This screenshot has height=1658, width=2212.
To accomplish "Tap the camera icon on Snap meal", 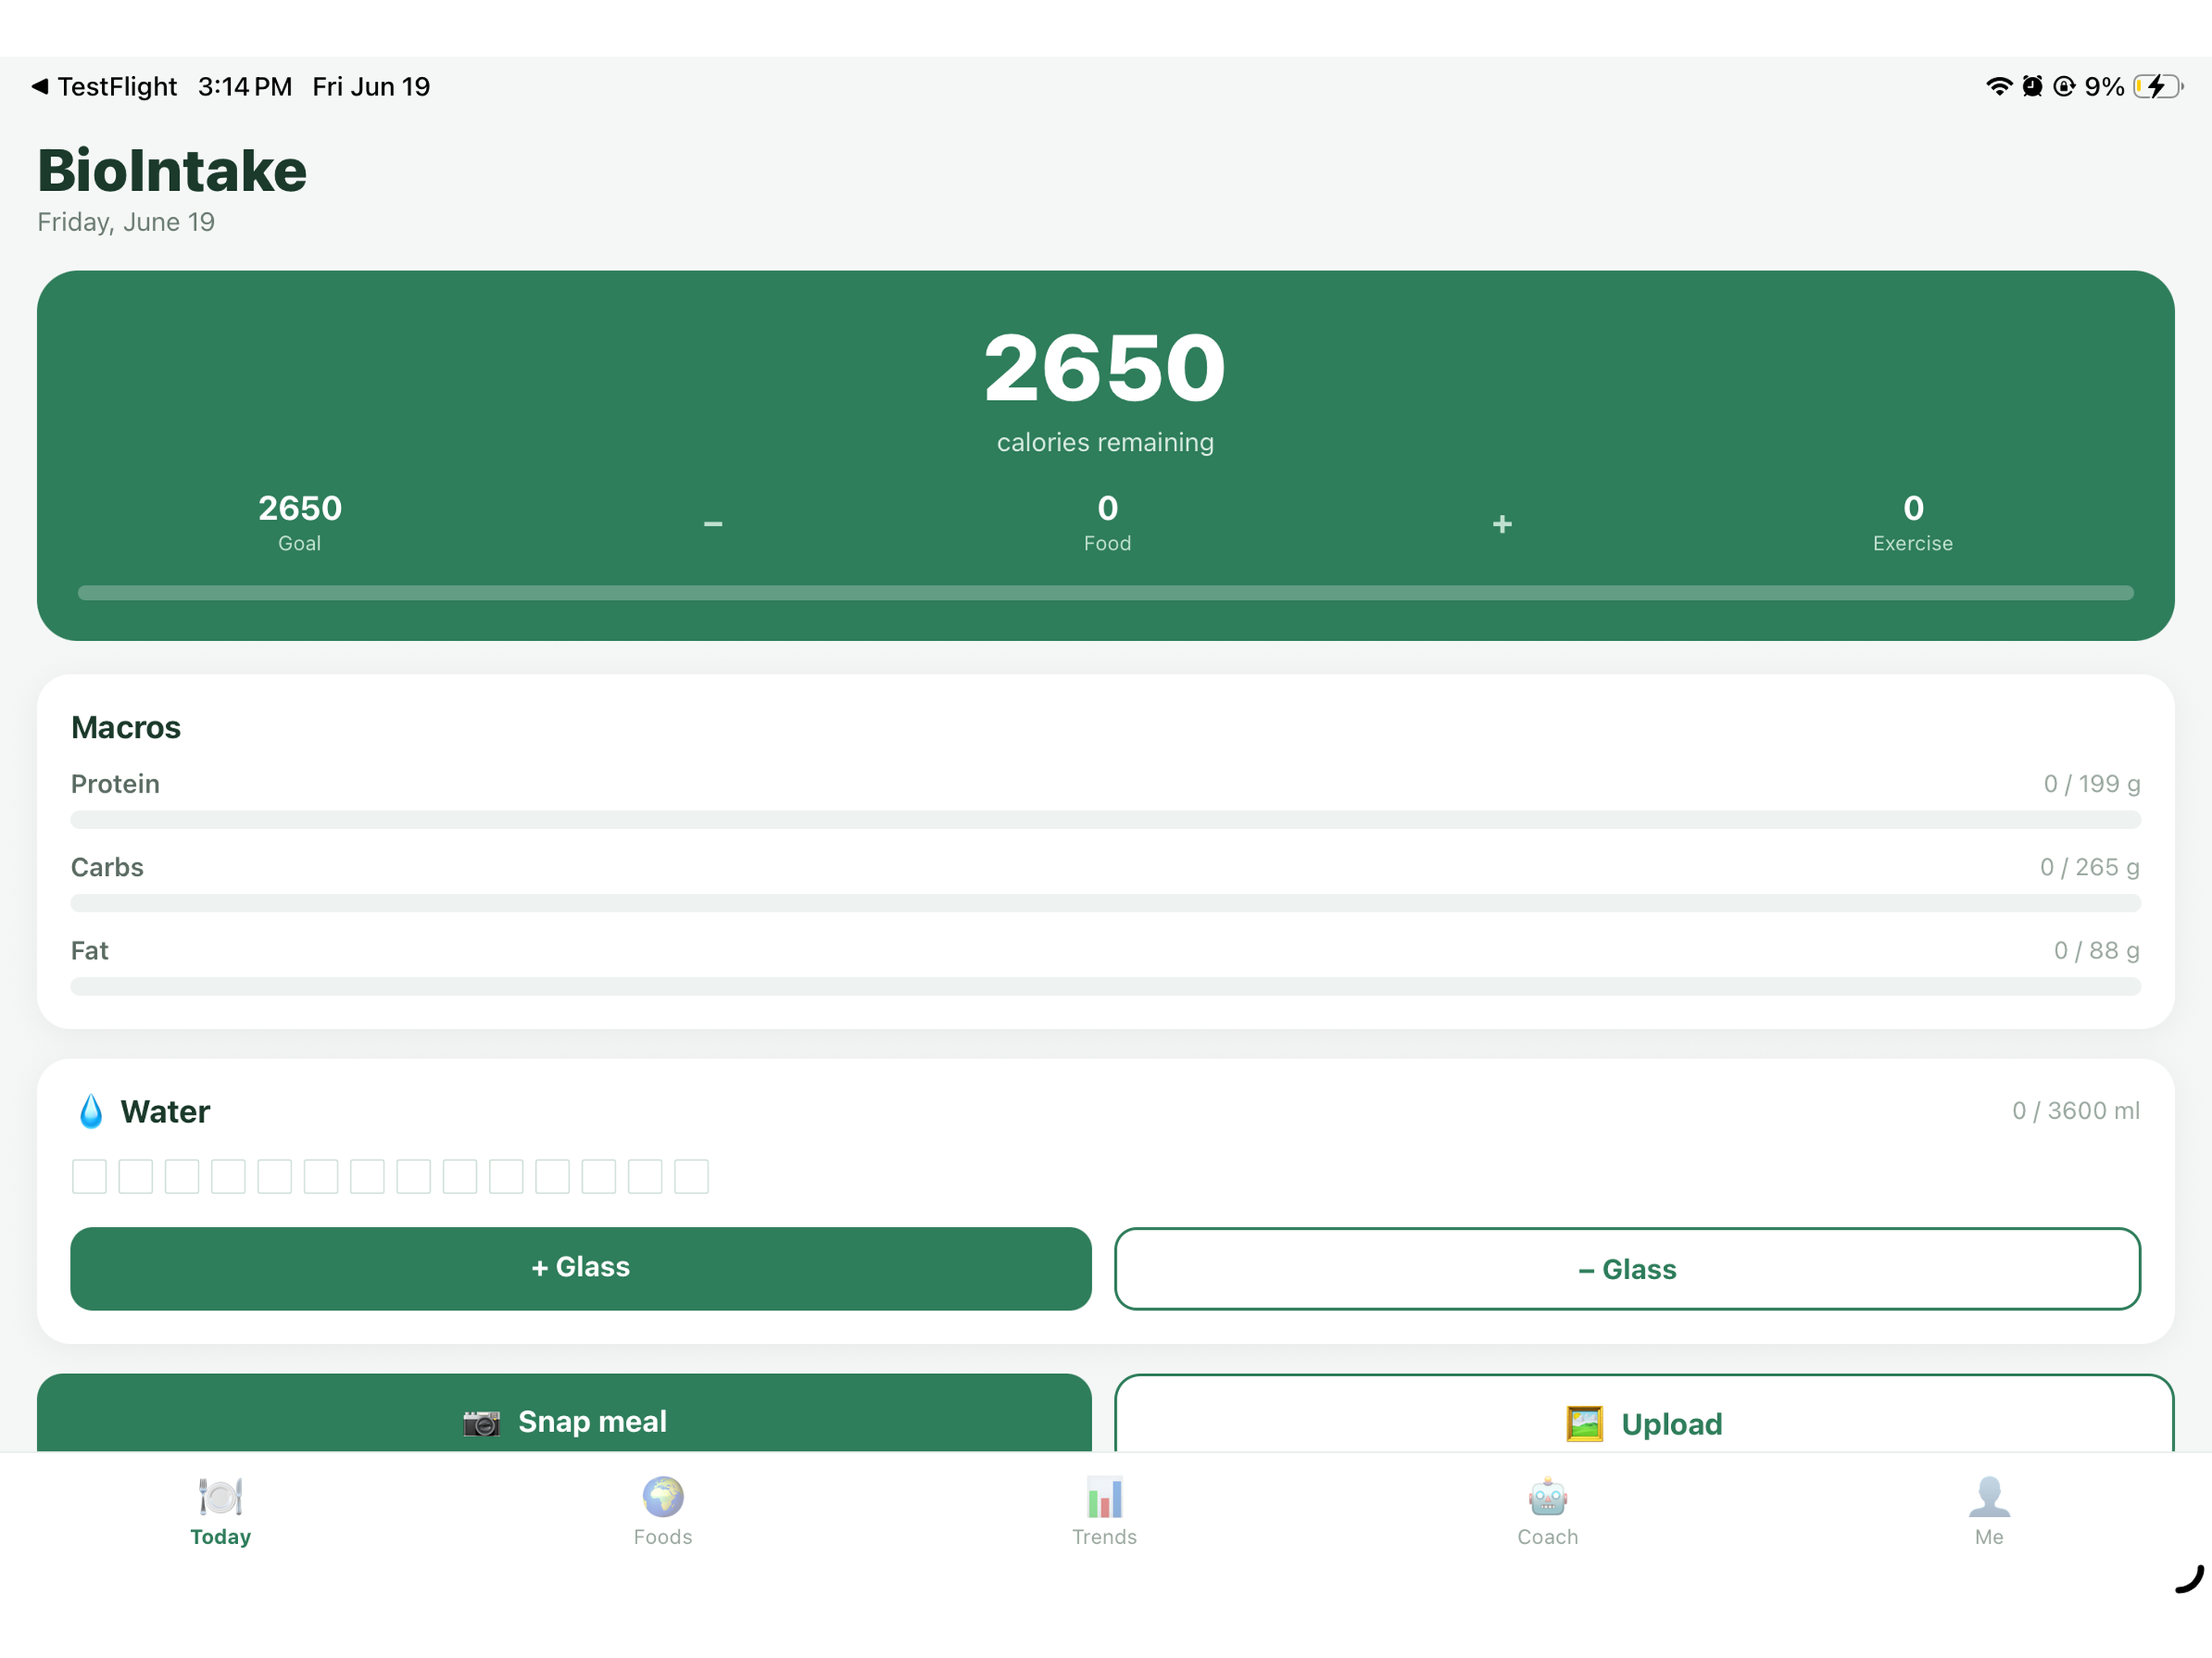I will pos(481,1422).
